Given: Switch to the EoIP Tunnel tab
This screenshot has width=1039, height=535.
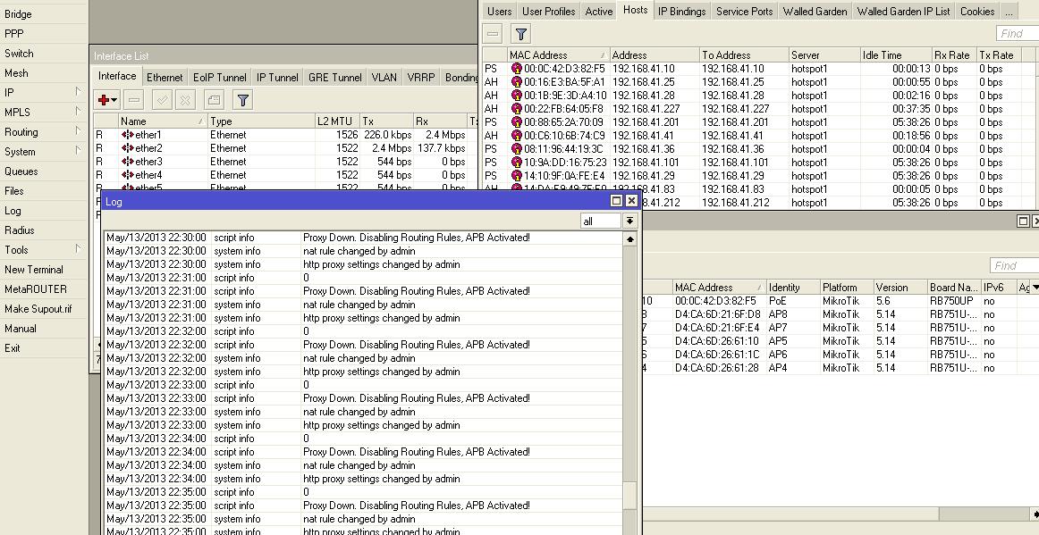Looking at the screenshot, I should coord(220,78).
